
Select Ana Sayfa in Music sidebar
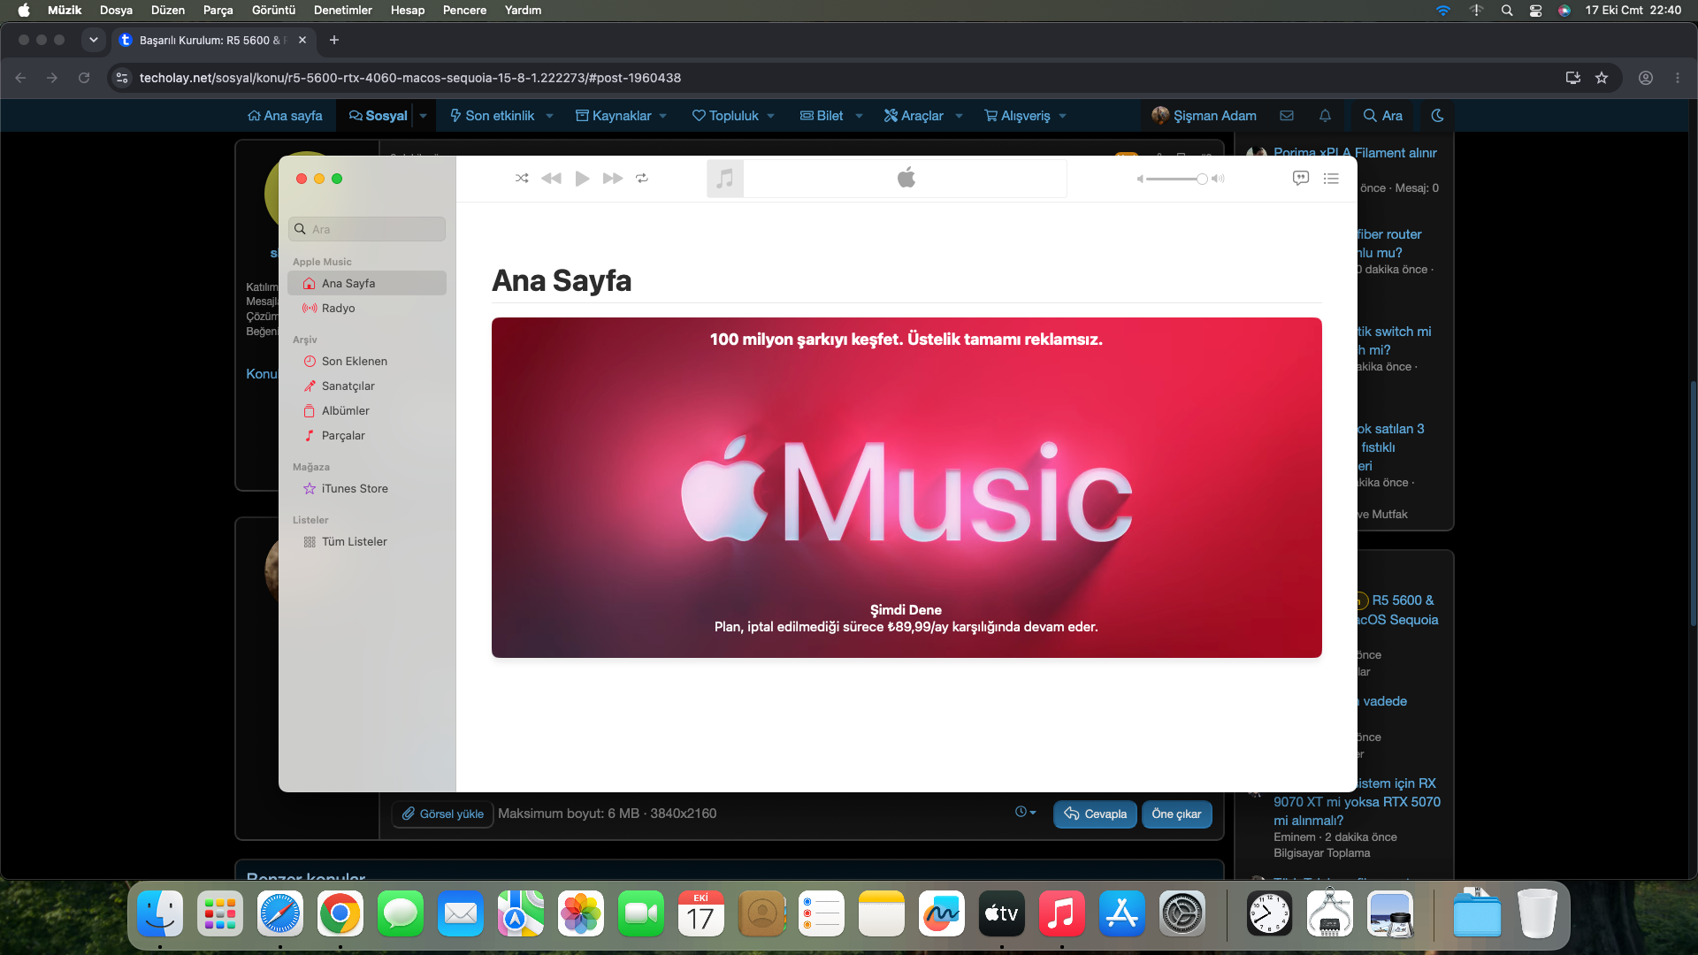(367, 283)
